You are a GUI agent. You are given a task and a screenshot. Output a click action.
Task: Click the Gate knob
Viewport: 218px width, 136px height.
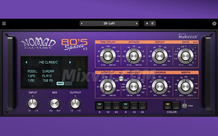(186, 56)
